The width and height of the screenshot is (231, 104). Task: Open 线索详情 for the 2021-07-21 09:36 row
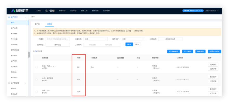tap(213, 69)
